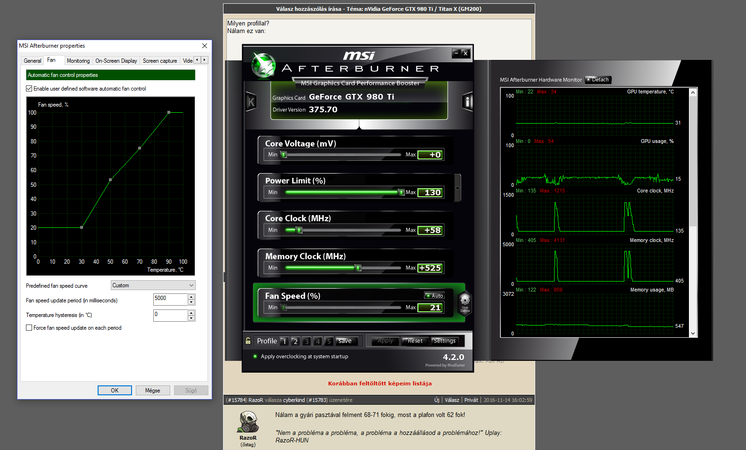Select profile slot 2
Screen dimensions: 746x450
pos(295,341)
